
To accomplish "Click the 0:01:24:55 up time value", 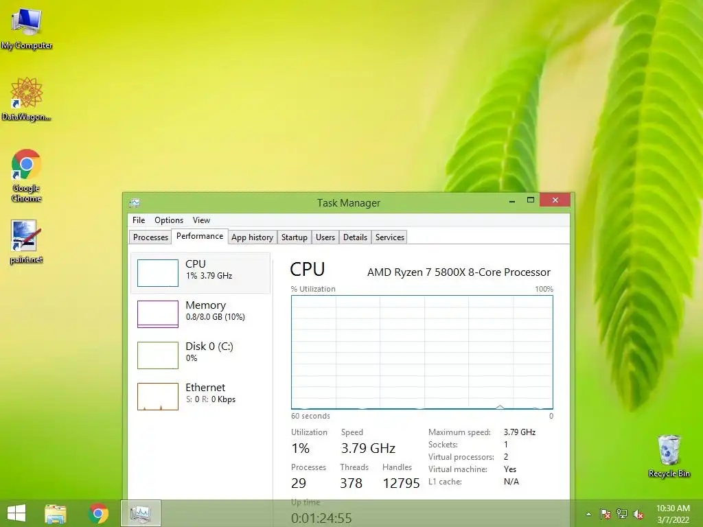I will pyautogui.click(x=321, y=518).
